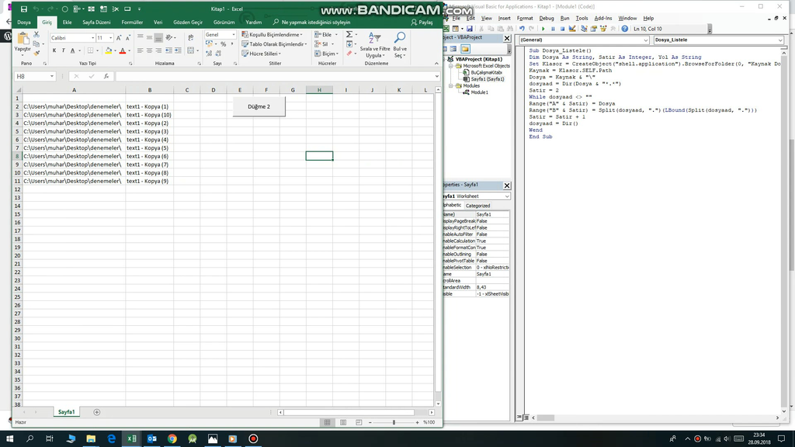
Task: Collapse the Modules tree node
Action: [x=451, y=85]
